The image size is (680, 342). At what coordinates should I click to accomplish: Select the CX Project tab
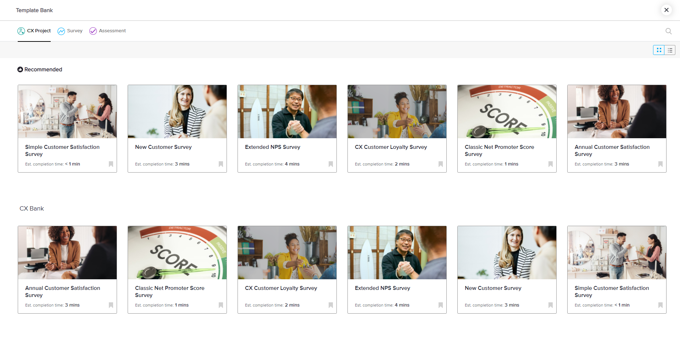34,31
